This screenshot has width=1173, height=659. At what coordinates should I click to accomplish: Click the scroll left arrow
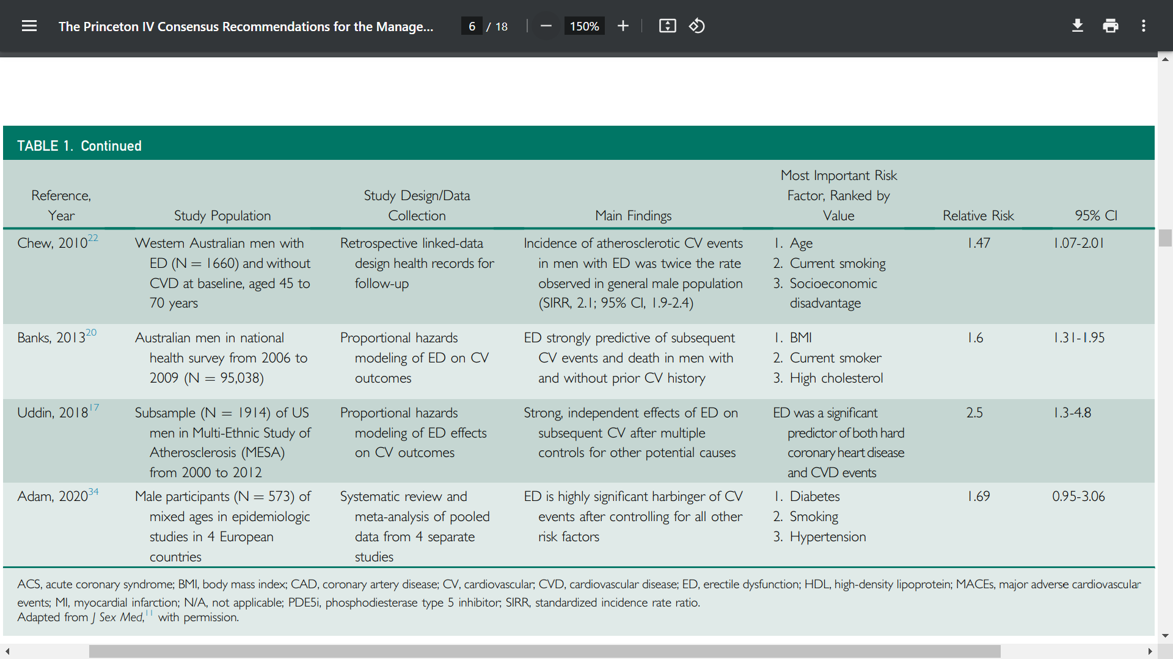point(7,652)
